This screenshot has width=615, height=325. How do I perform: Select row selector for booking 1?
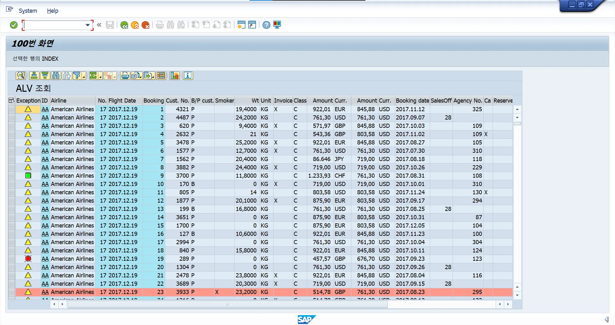(x=12, y=109)
